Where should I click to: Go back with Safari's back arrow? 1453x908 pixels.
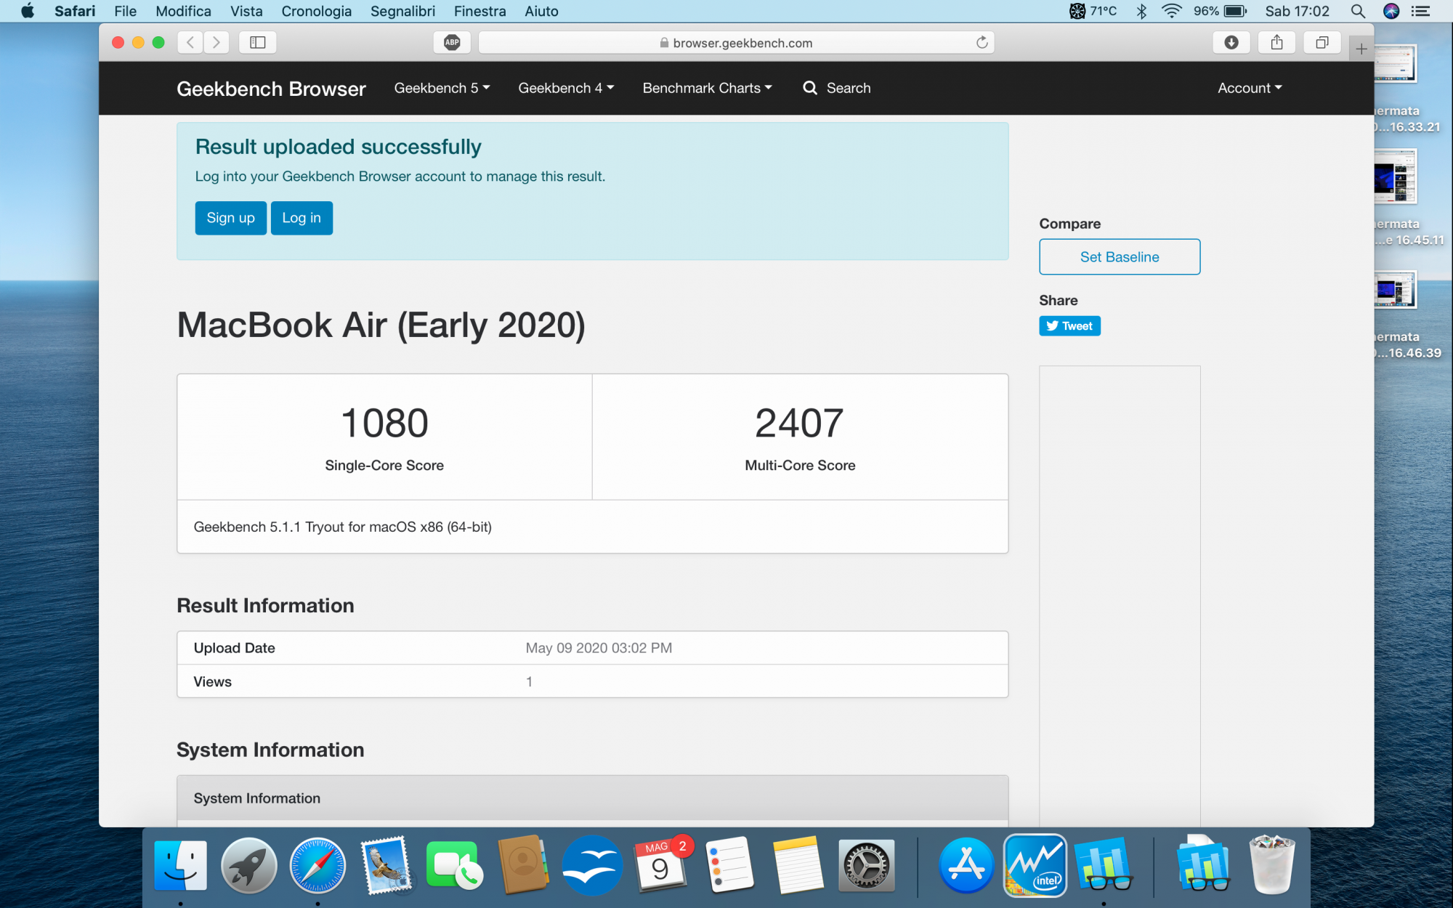[190, 42]
